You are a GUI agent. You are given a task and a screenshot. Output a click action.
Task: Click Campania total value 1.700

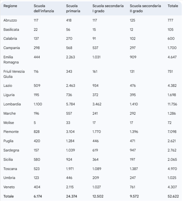172,48
